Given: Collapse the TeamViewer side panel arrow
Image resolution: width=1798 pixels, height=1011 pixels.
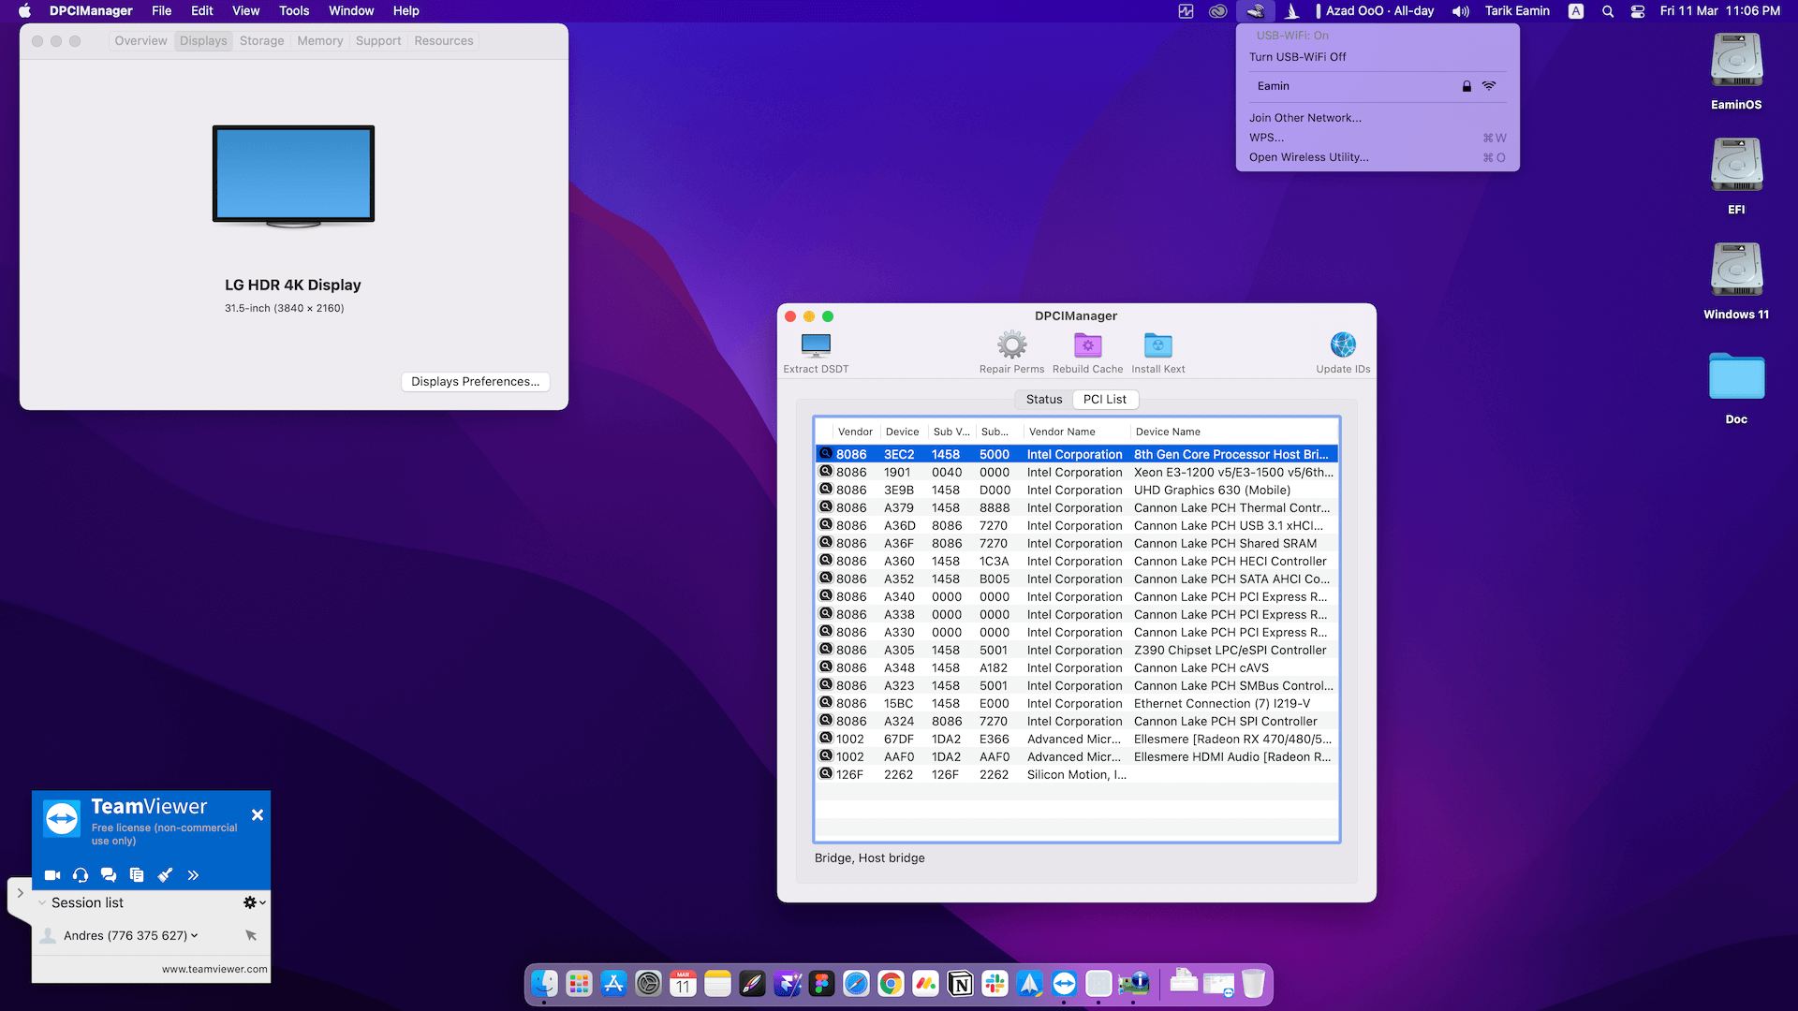Looking at the screenshot, I should pyautogui.click(x=20, y=893).
